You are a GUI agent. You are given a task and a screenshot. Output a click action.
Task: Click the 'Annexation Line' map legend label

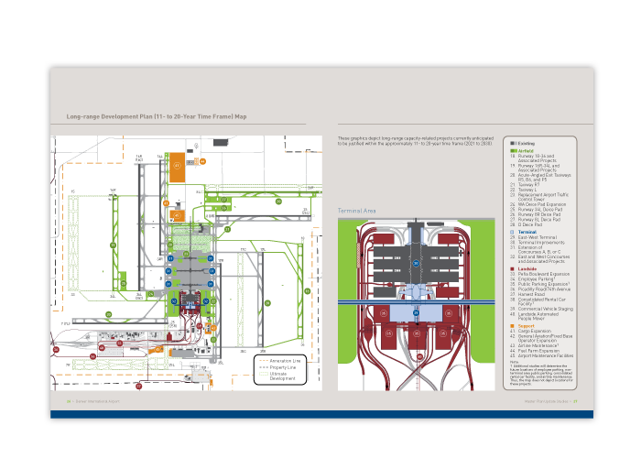[285, 361]
